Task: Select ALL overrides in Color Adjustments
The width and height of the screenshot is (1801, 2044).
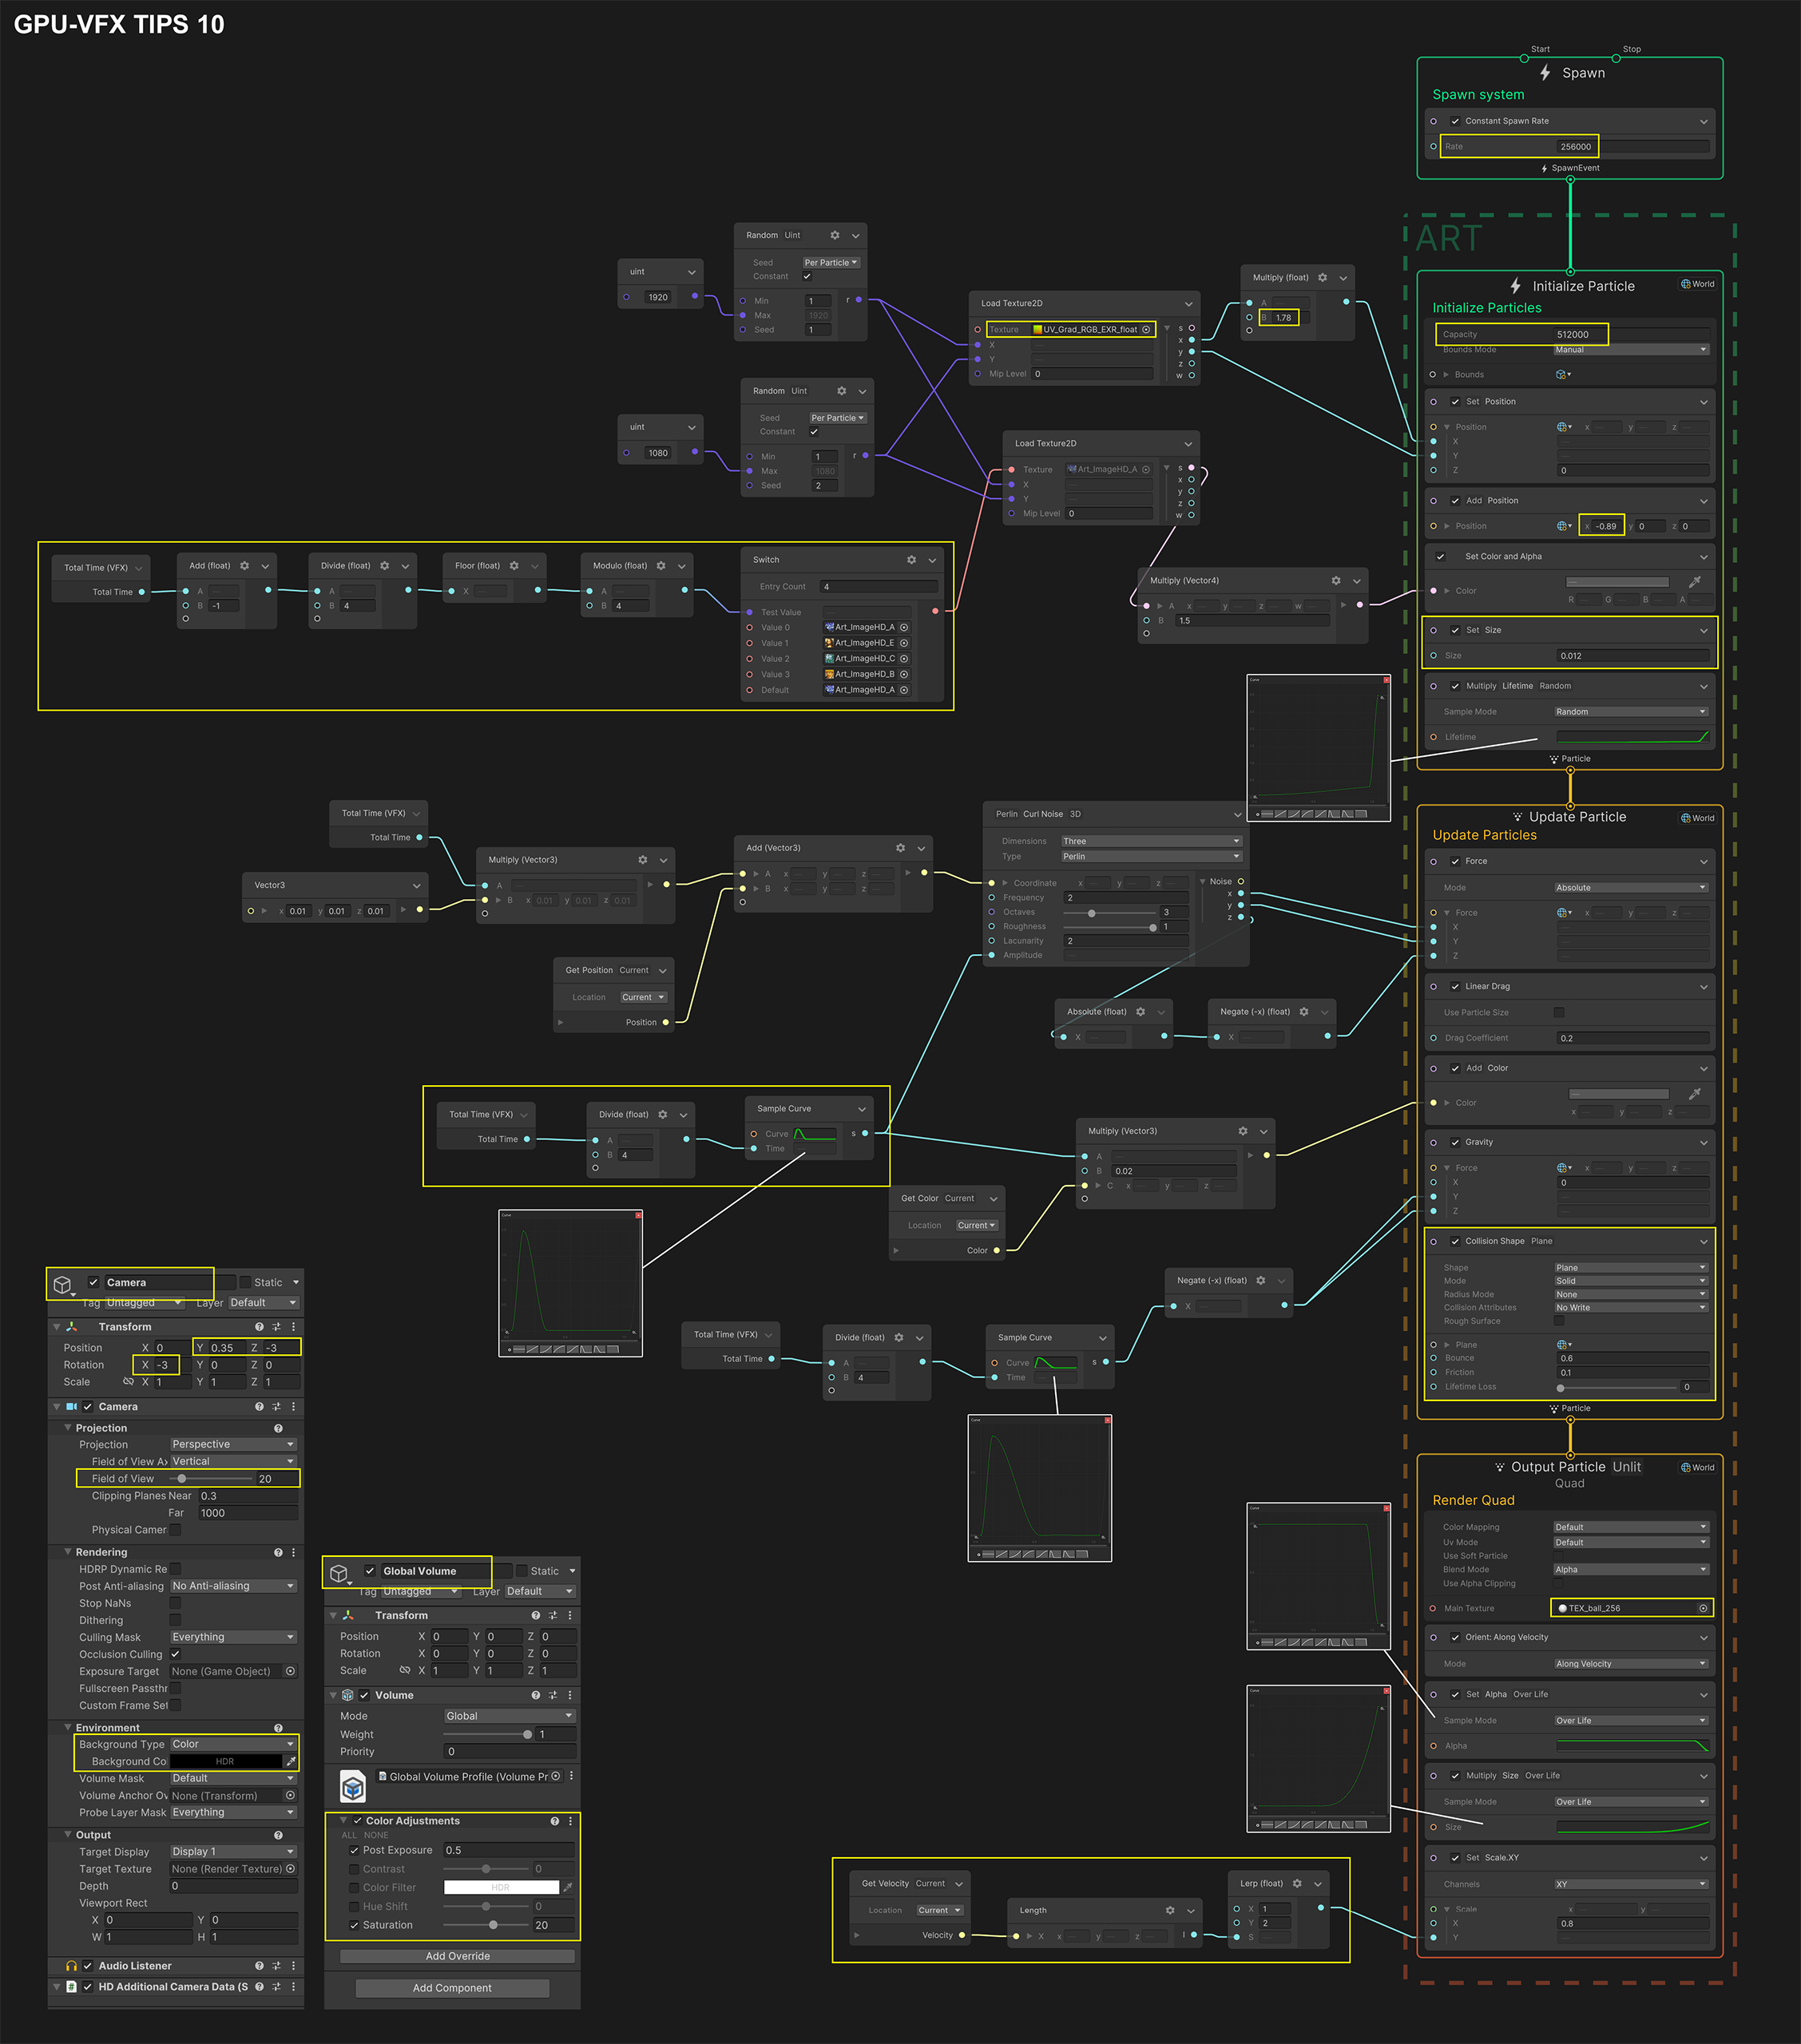Action: pyautogui.click(x=348, y=1835)
